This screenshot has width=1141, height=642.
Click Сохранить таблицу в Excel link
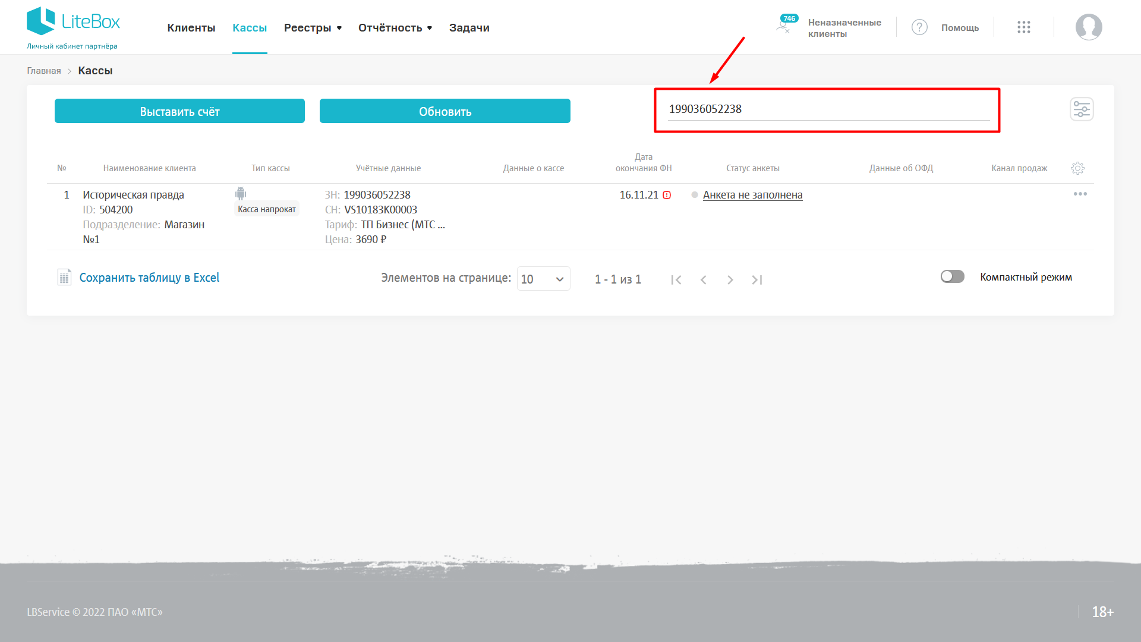[x=149, y=278]
